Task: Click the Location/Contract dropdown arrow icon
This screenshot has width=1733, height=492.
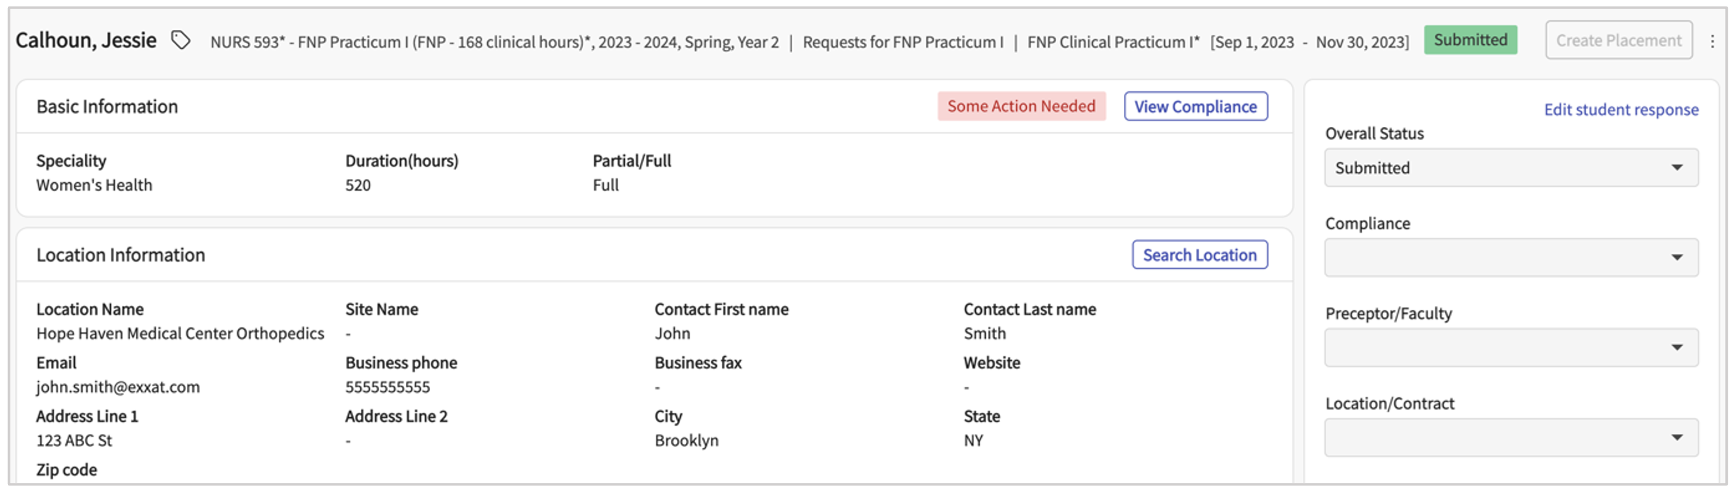Action: [1676, 438]
